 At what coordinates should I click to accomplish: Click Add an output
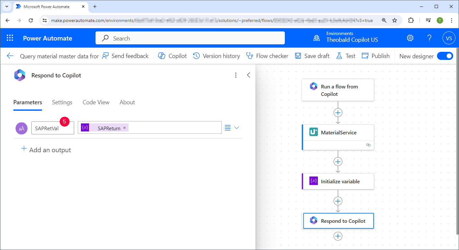pos(46,150)
